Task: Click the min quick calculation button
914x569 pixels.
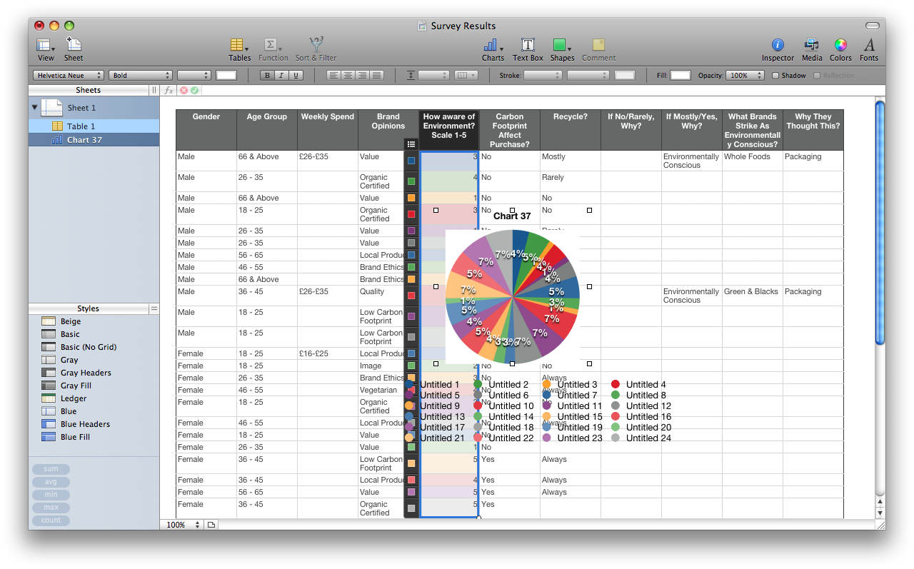Action: (x=51, y=495)
